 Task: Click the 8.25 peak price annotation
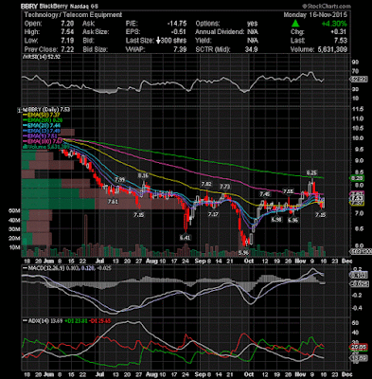coord(311,173)
